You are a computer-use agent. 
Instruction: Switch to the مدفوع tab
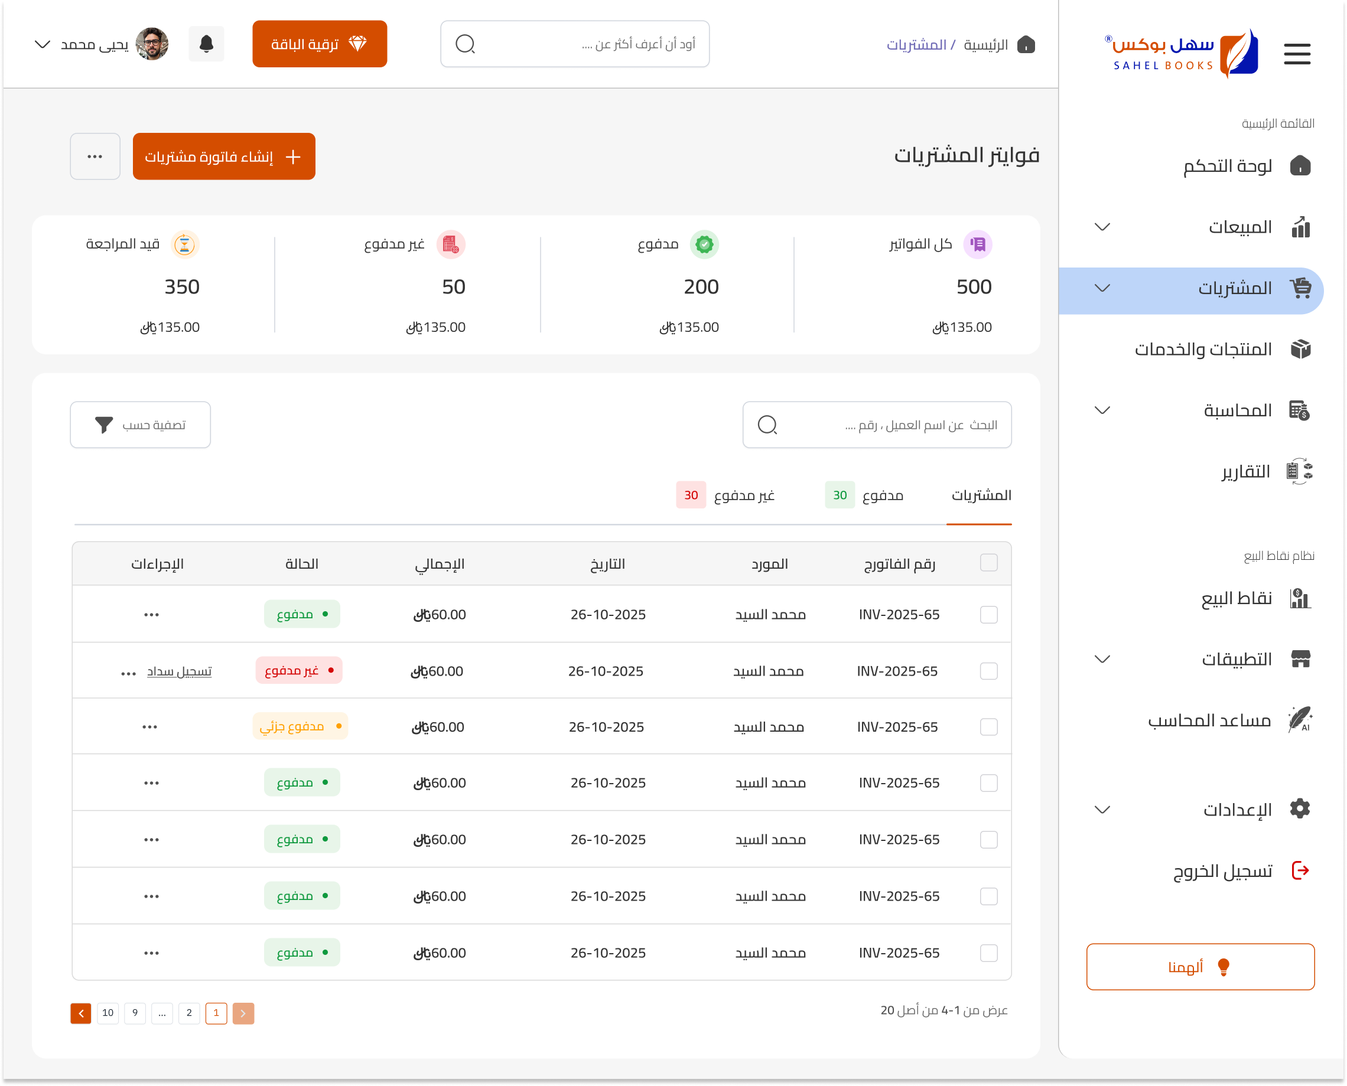[x=864, y=495]
